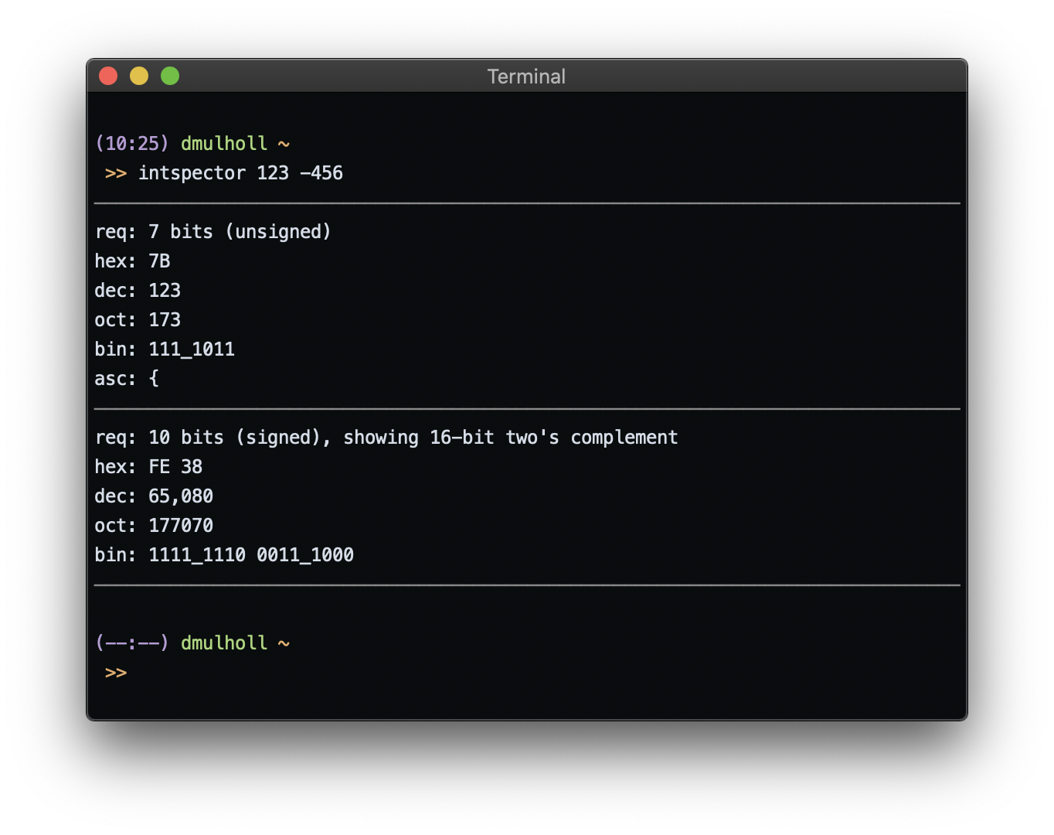Maximize Terminal using the green button
Screen dimensions: 1054x835
[x=170, y=76]
